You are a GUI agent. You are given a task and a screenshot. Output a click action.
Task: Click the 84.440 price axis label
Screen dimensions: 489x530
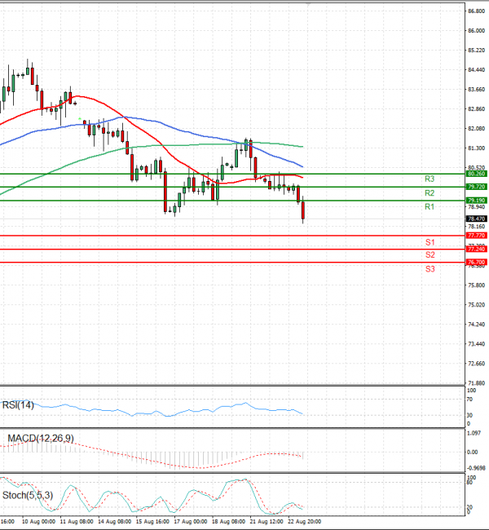click(x=476, y=70)
